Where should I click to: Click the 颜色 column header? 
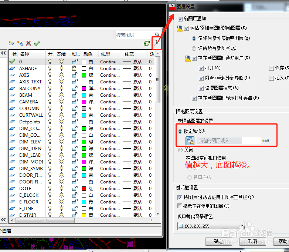pyautogui.click(x=88, y=54)
